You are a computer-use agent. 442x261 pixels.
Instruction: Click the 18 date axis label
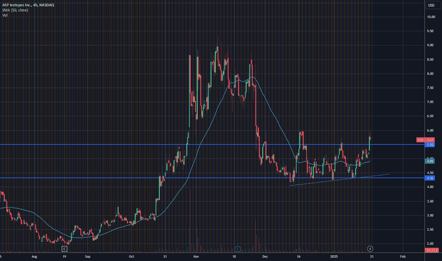pyautogui.click(x=234, y=256)
